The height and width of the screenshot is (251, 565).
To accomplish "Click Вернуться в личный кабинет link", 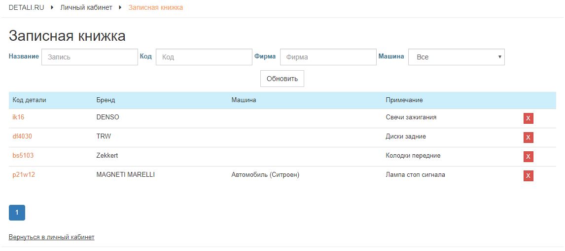I will [x=51, y=237].
